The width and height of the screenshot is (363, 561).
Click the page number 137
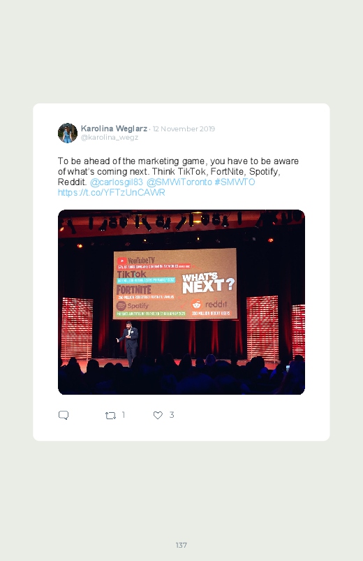coord(181,545)
